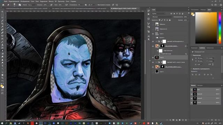Viewport: 223px width, 125px height.
Task: Click the canvas vertical scrollbar
Action: [x=145, y=57]
